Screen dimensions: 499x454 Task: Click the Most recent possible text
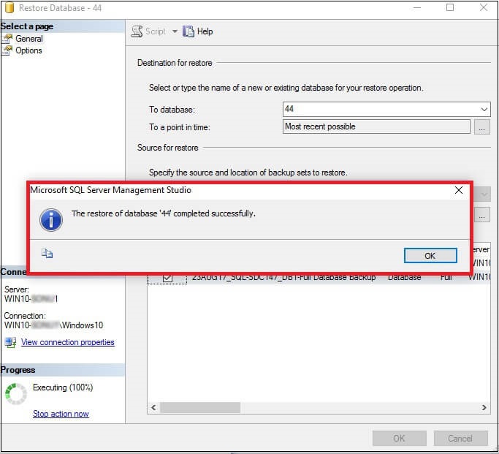pyautogui.click(x=320, y=126)
